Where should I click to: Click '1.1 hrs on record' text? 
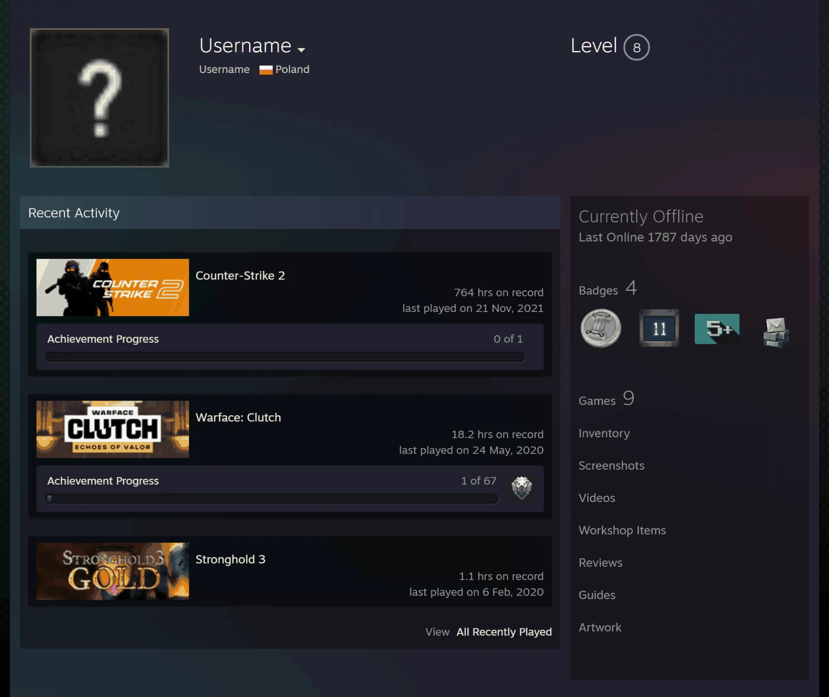pyautogui.click(x=501, y=576)
